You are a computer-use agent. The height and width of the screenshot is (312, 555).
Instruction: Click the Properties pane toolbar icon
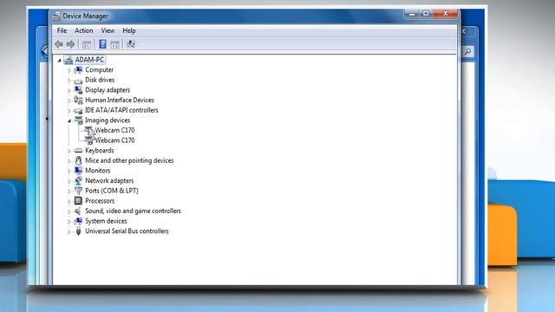coord(114,44)
